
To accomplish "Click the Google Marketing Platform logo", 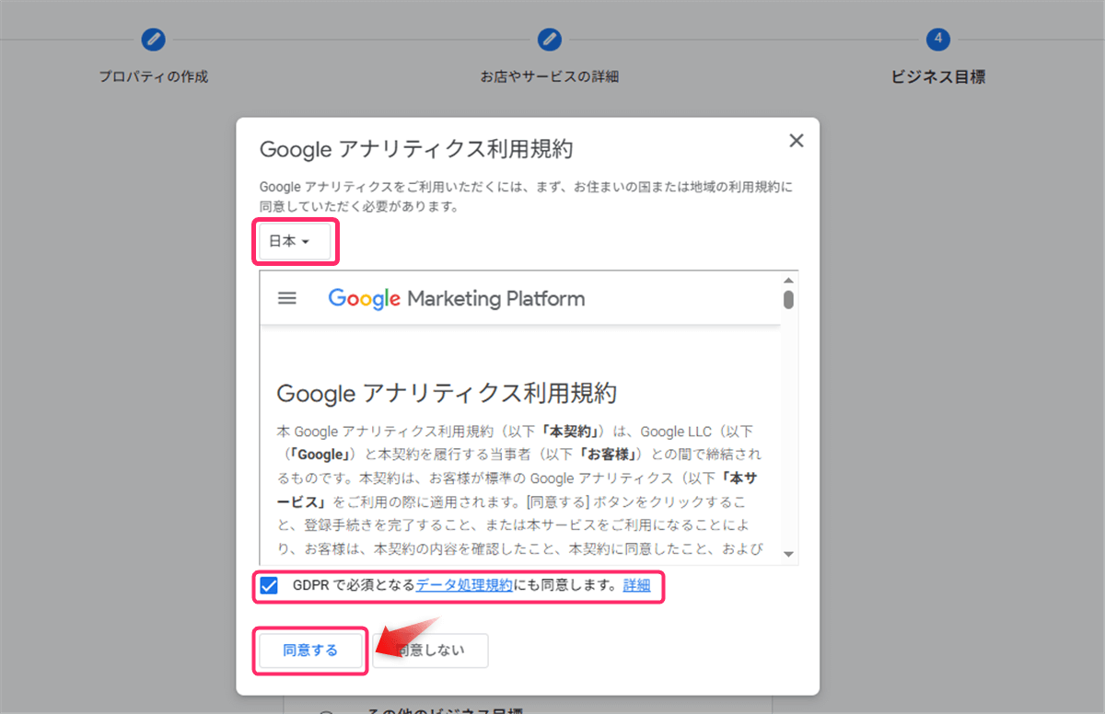I will pos(456,298).
